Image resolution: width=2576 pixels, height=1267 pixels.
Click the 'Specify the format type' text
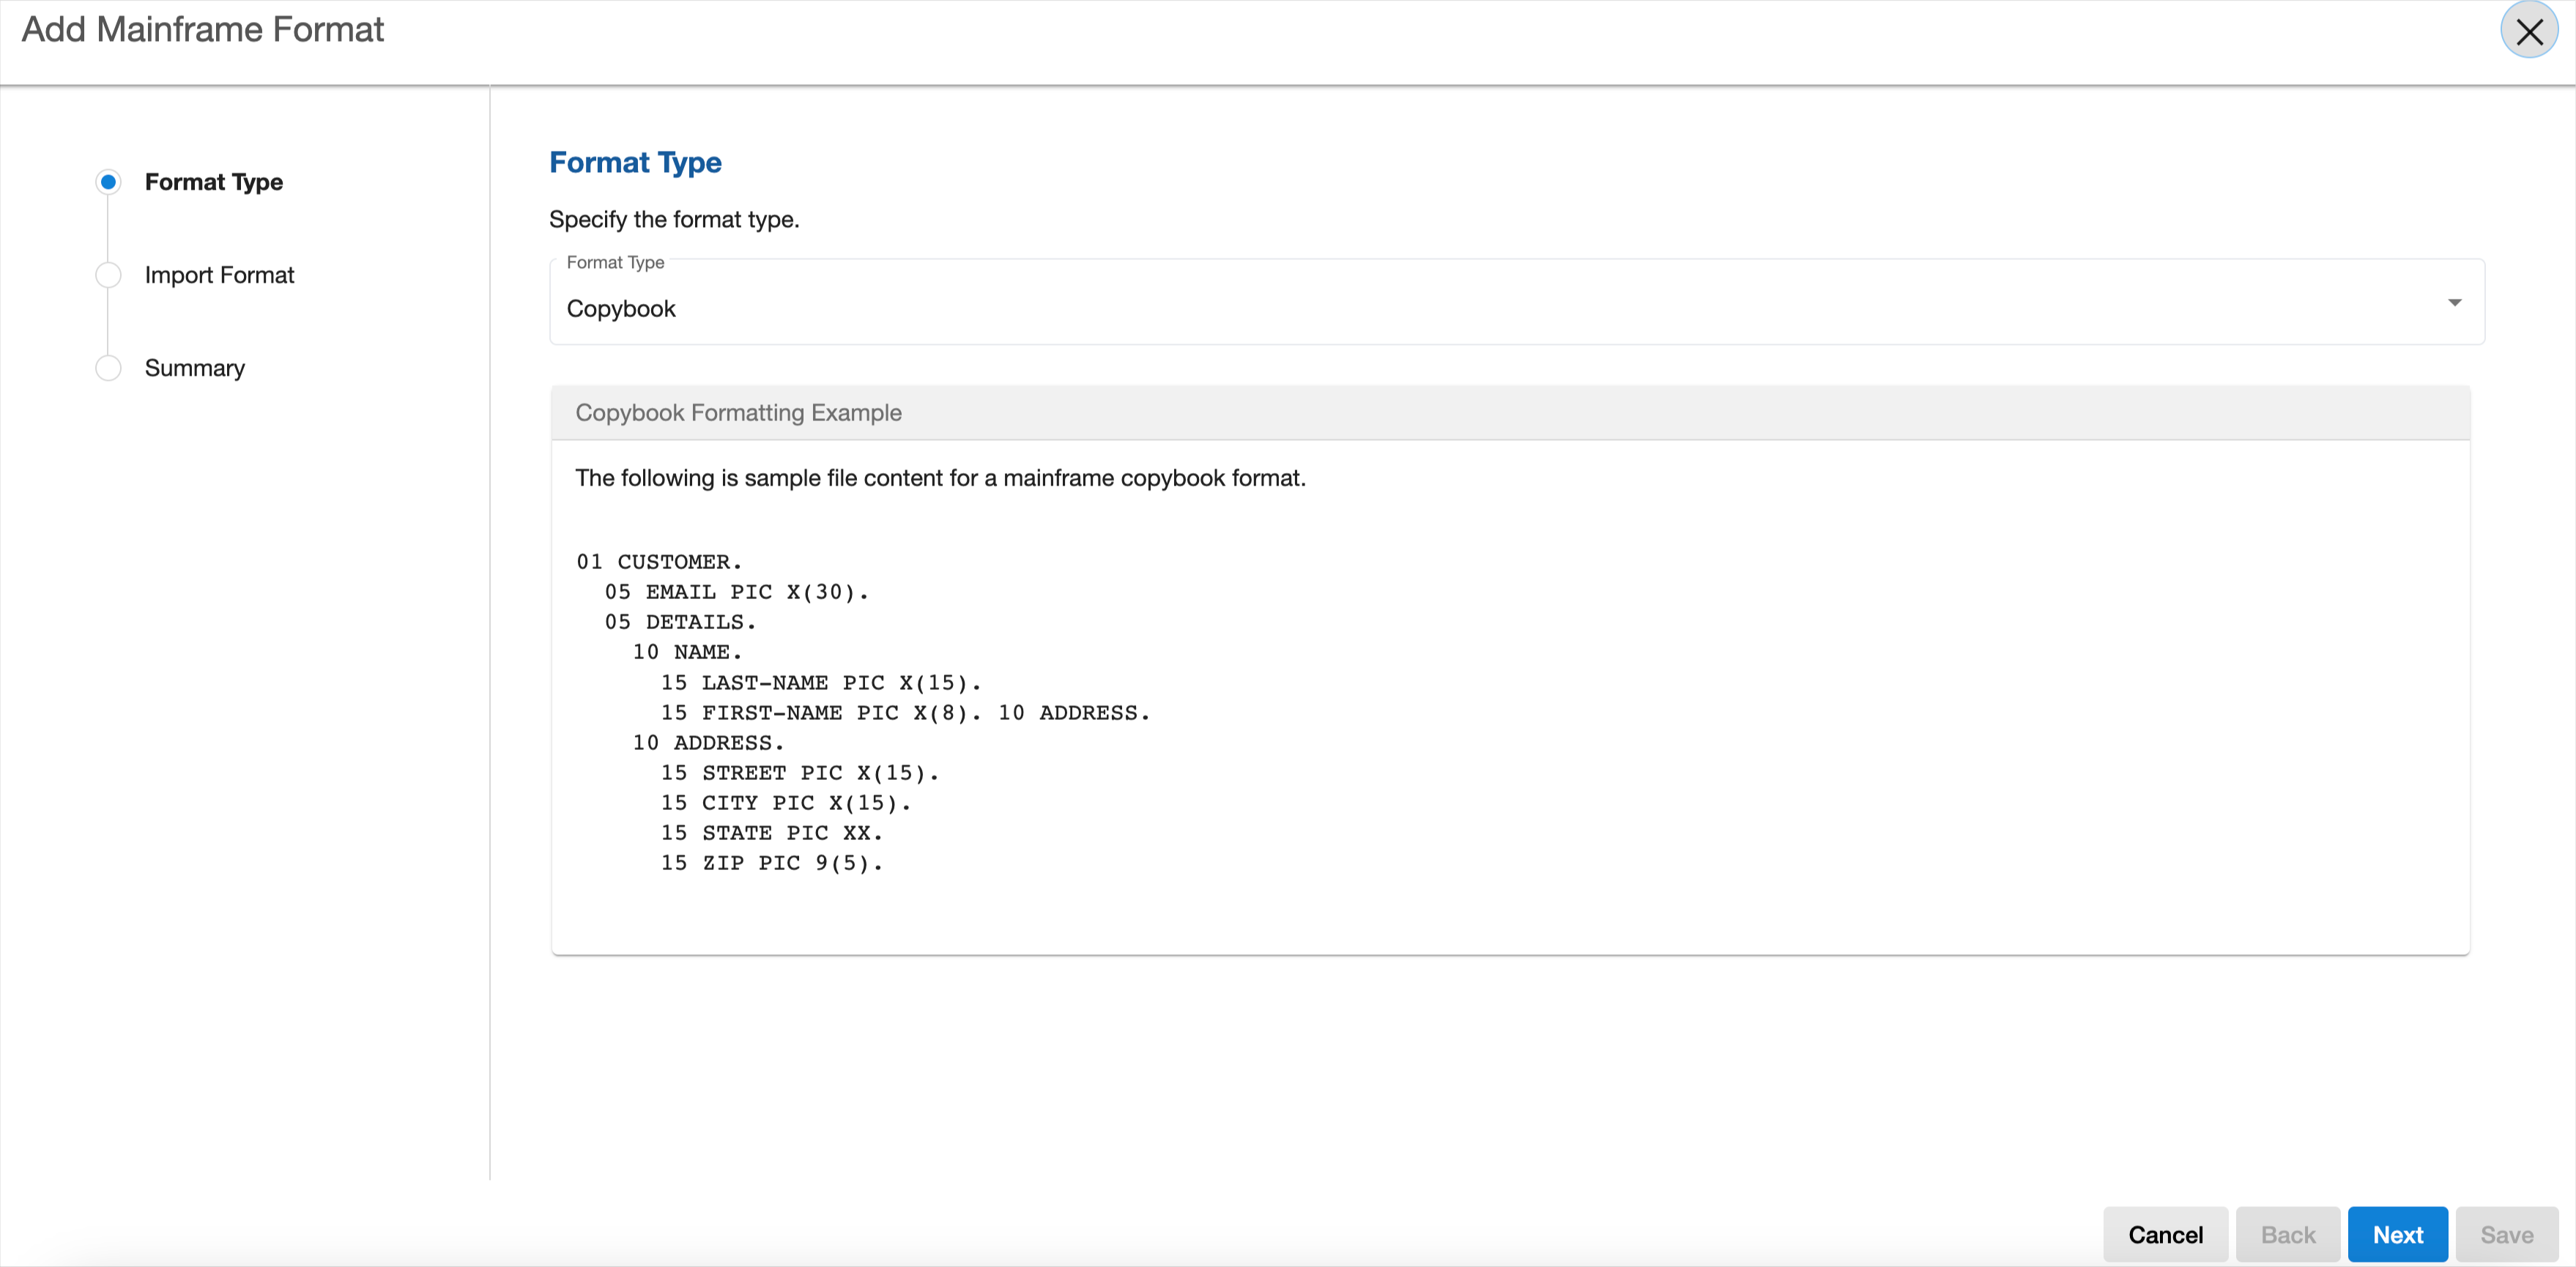tap(674, 219)
